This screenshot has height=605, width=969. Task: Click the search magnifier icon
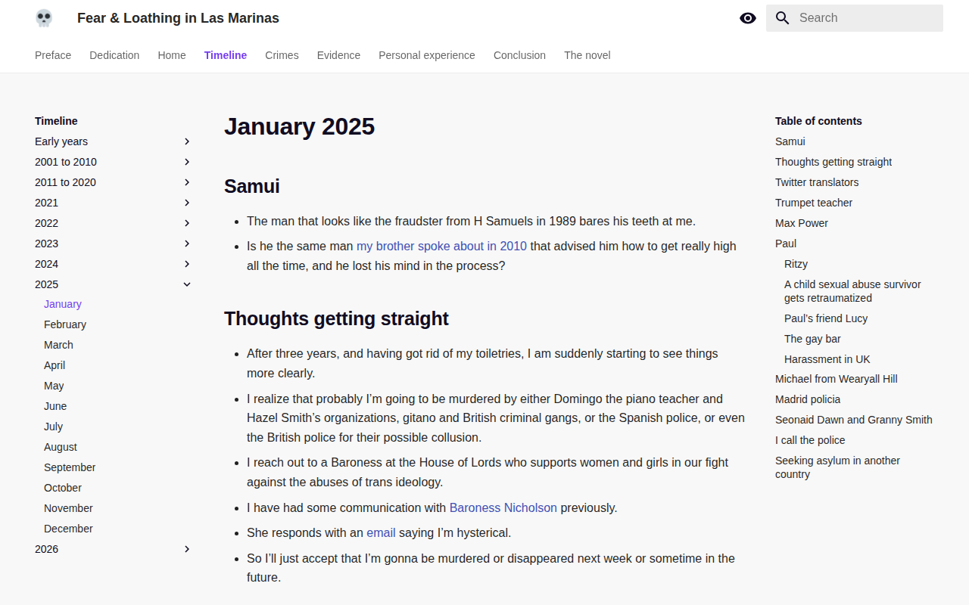coord(783,18)
